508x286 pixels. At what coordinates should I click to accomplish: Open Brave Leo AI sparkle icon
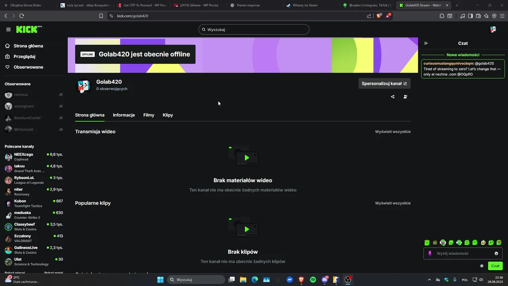(486, 16)
